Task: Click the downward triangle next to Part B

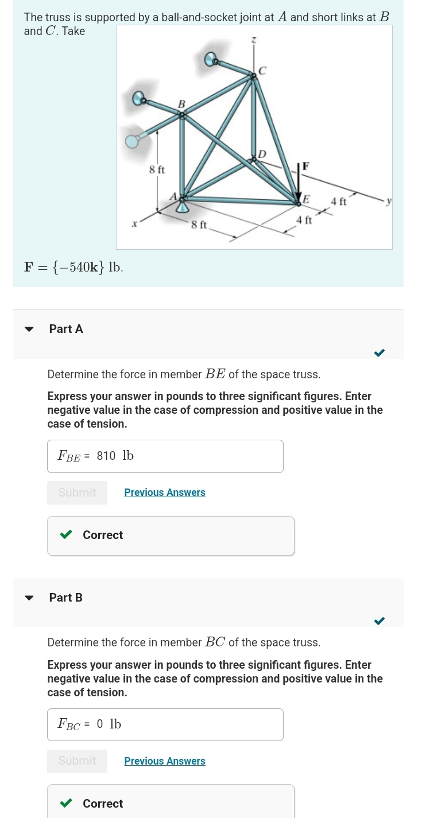Action: (x=29, y=598)
